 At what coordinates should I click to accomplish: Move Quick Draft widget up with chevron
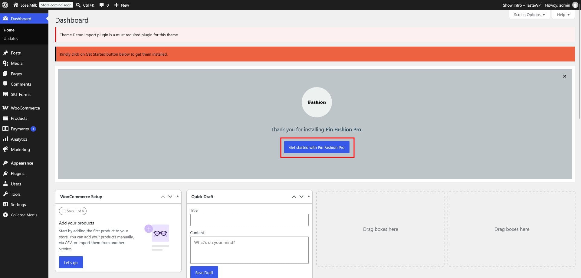pos(294,197)
